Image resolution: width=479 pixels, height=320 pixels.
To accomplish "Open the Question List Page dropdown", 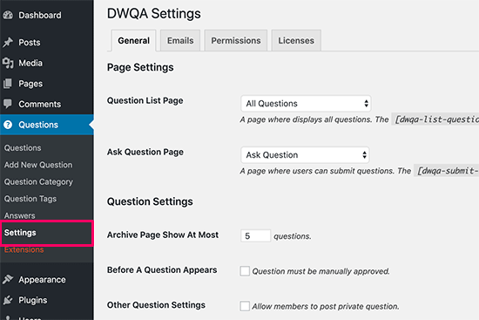I will click(306, 104).
